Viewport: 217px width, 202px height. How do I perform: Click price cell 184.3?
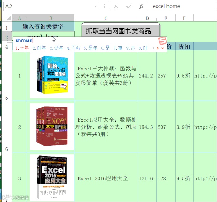[x=147, y=127]
